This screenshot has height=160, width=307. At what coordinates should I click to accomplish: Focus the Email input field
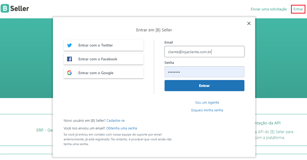(x=204, y=52)
